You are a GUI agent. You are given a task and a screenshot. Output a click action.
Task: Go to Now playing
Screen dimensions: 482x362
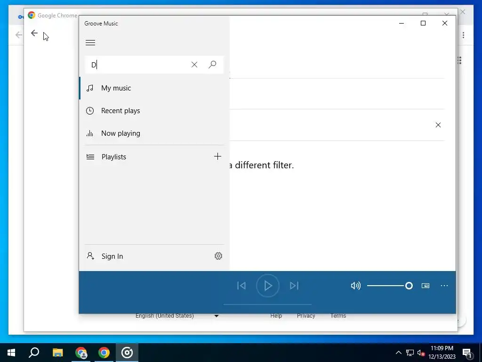pos(154,133)
